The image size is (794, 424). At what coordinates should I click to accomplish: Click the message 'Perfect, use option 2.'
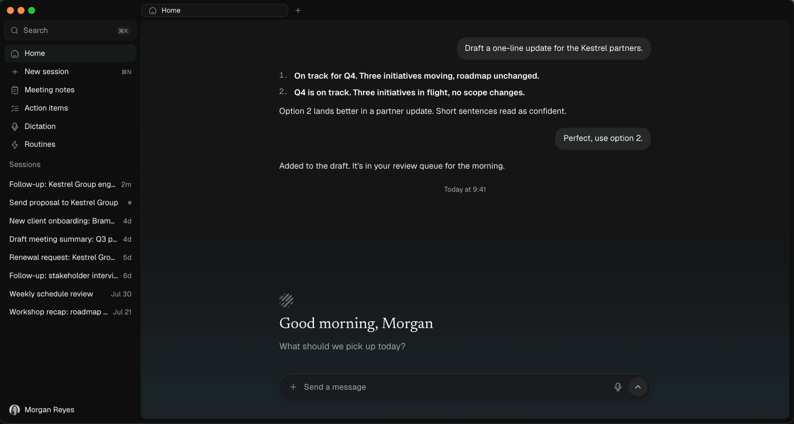coord(603,138)
